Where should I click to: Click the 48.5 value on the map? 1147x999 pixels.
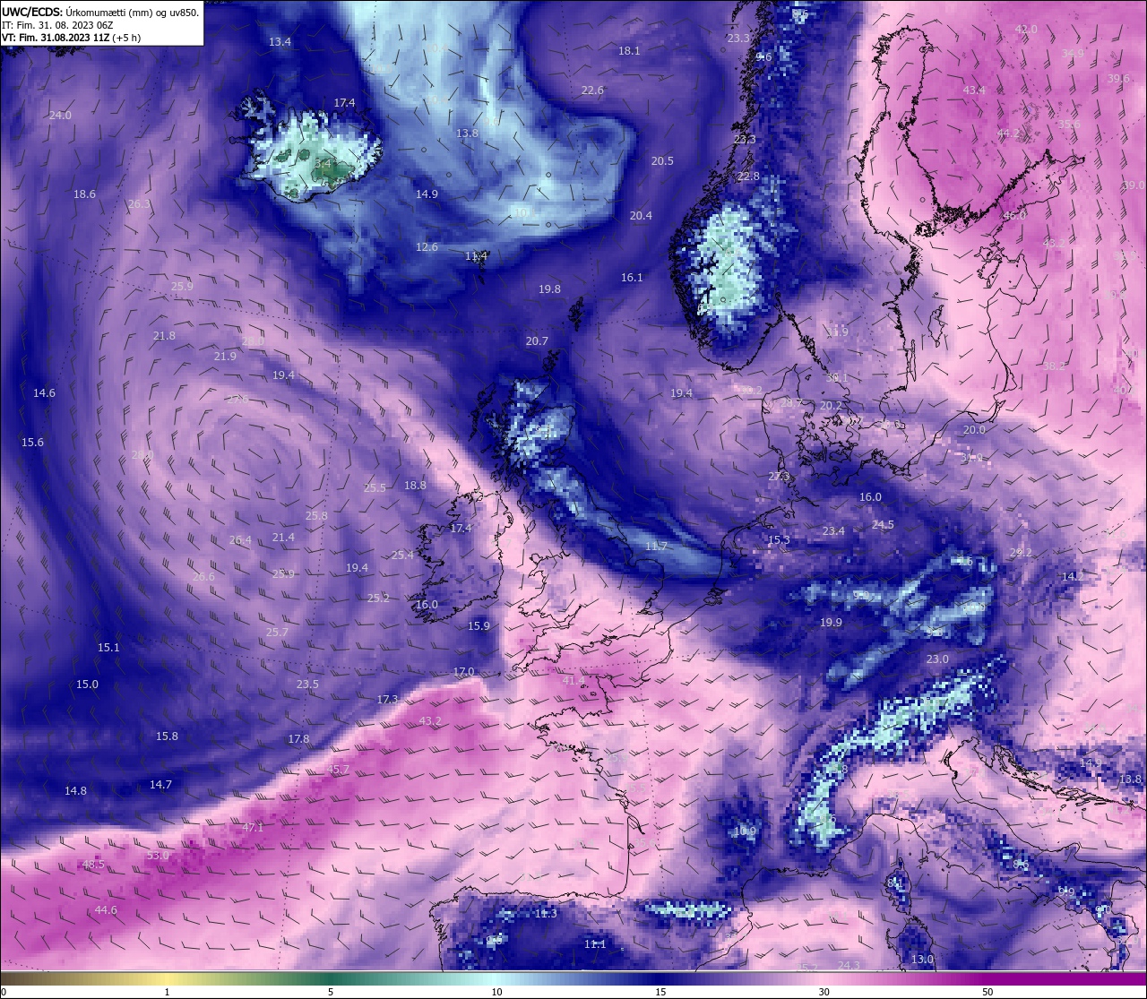coord(93,865)
